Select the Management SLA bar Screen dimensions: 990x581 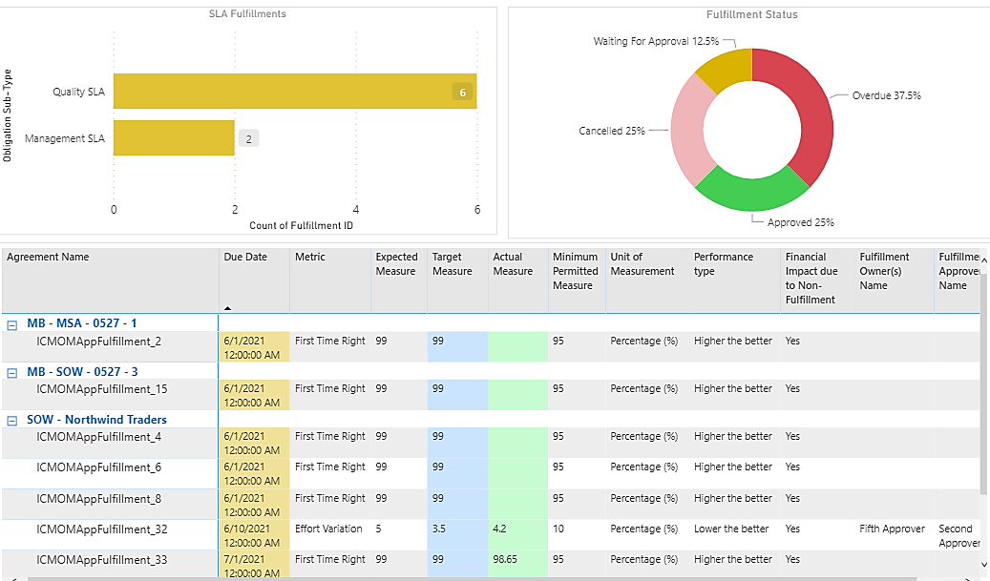tap(174, 138)
